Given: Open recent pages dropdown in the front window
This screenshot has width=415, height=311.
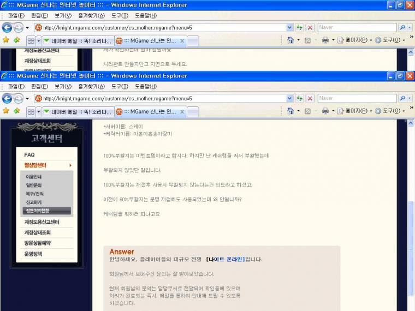Looking at the screenshot, I should (27, 99).
